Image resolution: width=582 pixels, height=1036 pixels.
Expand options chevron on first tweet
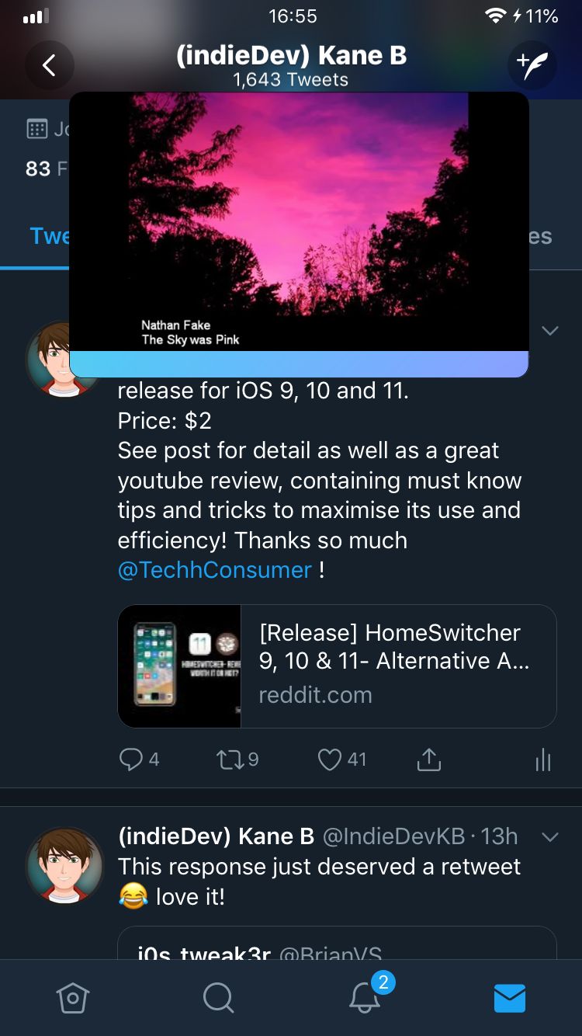click(549, 331)
